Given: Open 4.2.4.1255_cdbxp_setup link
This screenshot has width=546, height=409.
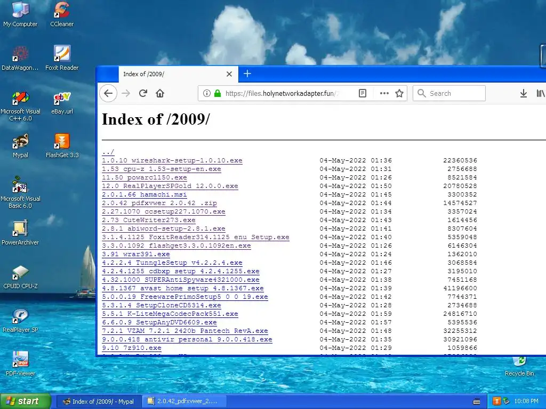Looking at the screenshot, I should (180, 271).
